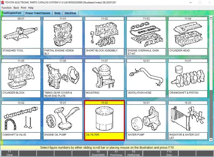The width and height of the screenshot is (214, 157).
Task: Open the Help menu
Action: [x=31, y=8]
